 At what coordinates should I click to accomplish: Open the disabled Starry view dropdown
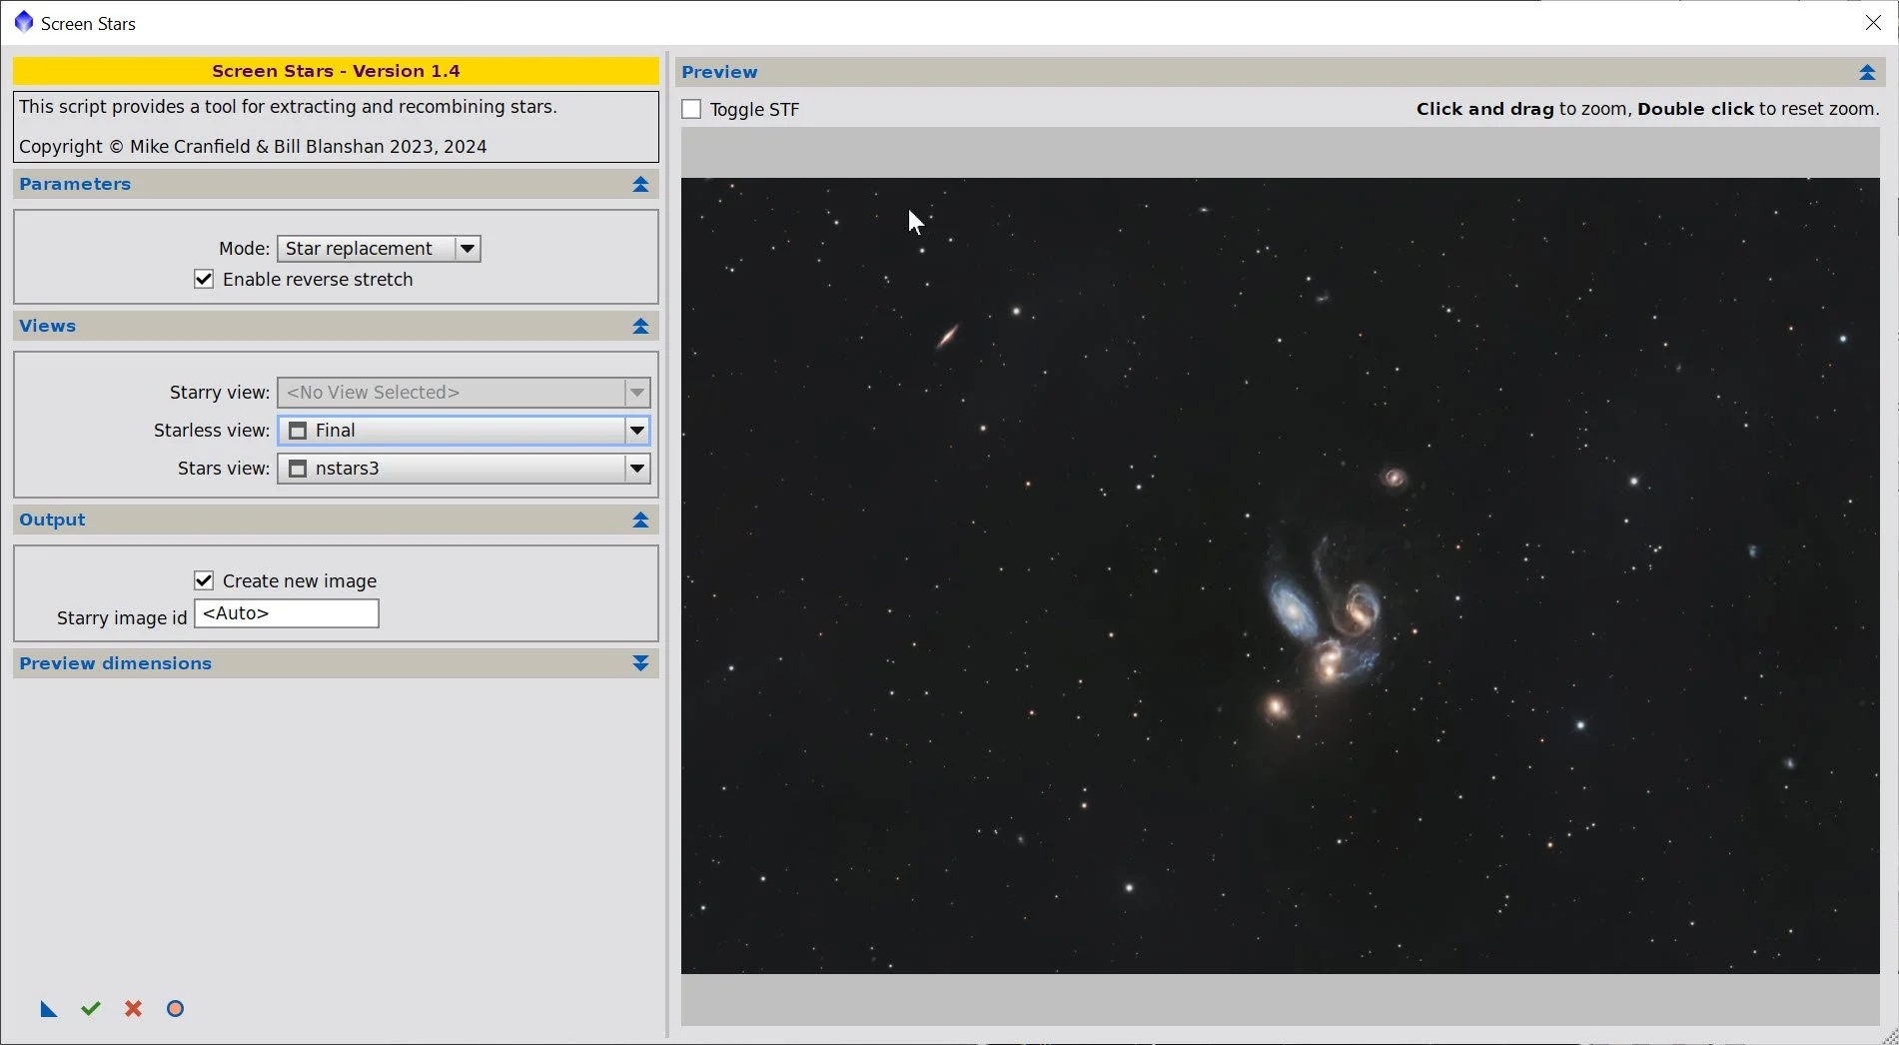click(x=464, y=393)
